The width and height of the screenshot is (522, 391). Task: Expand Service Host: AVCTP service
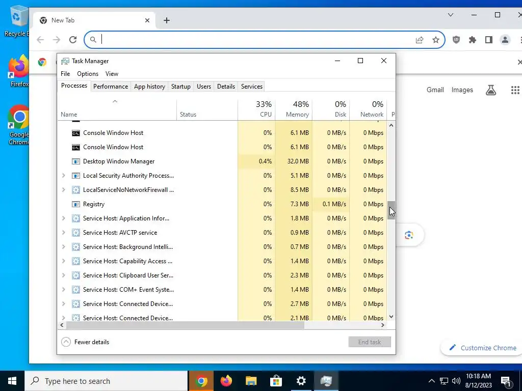(64, 233)
